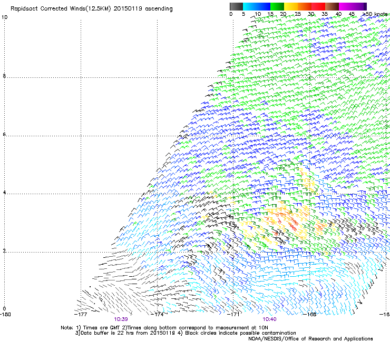Click the purple '10:39' time label

[121, 319]
